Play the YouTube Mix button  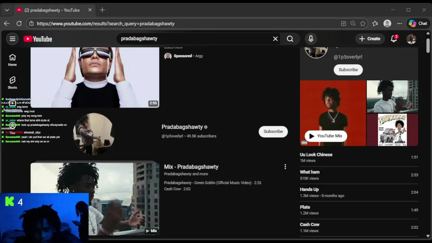click(326, 136)
